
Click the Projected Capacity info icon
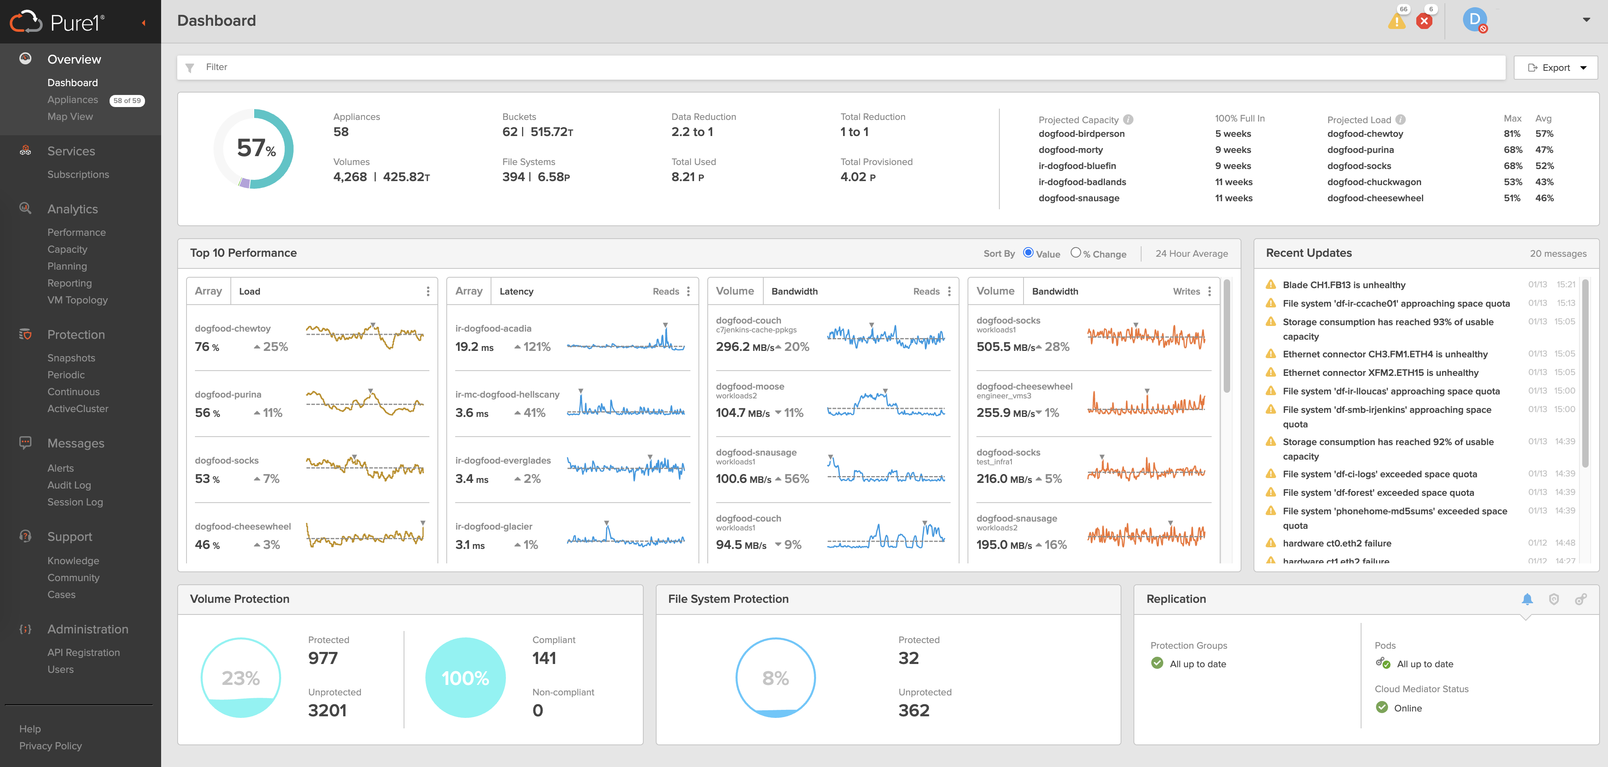[1128, 120]
